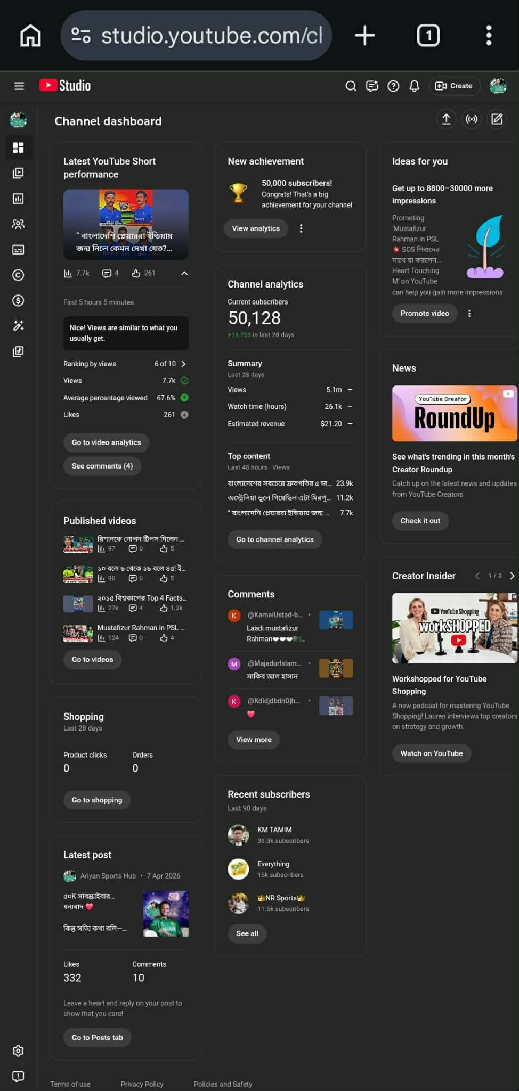Click Go to channel analytics
Viewport: 519px width, 1091px height.
coord(275,539)
